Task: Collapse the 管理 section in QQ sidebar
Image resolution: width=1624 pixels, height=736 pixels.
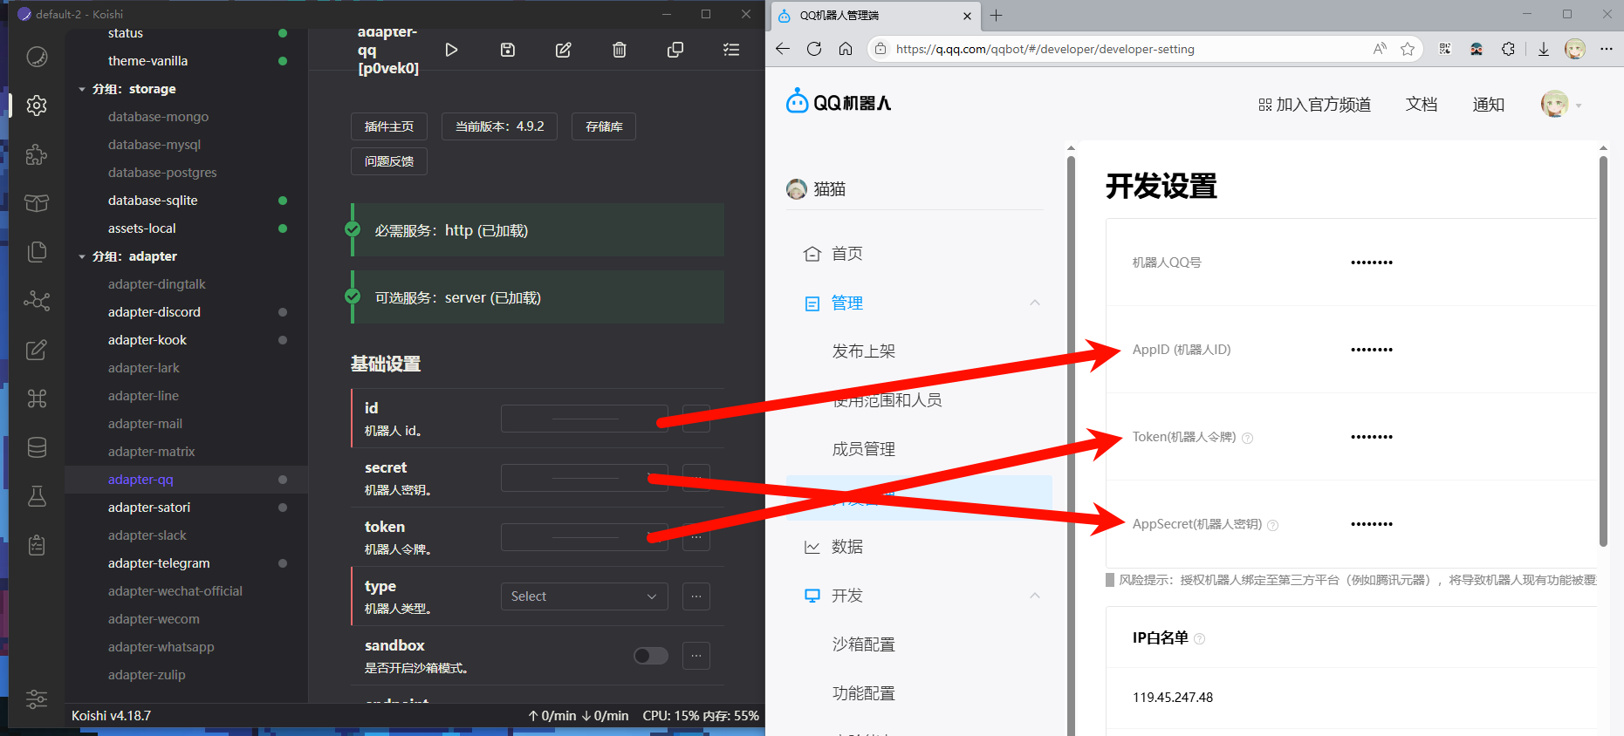Action: coord(1035,303)
